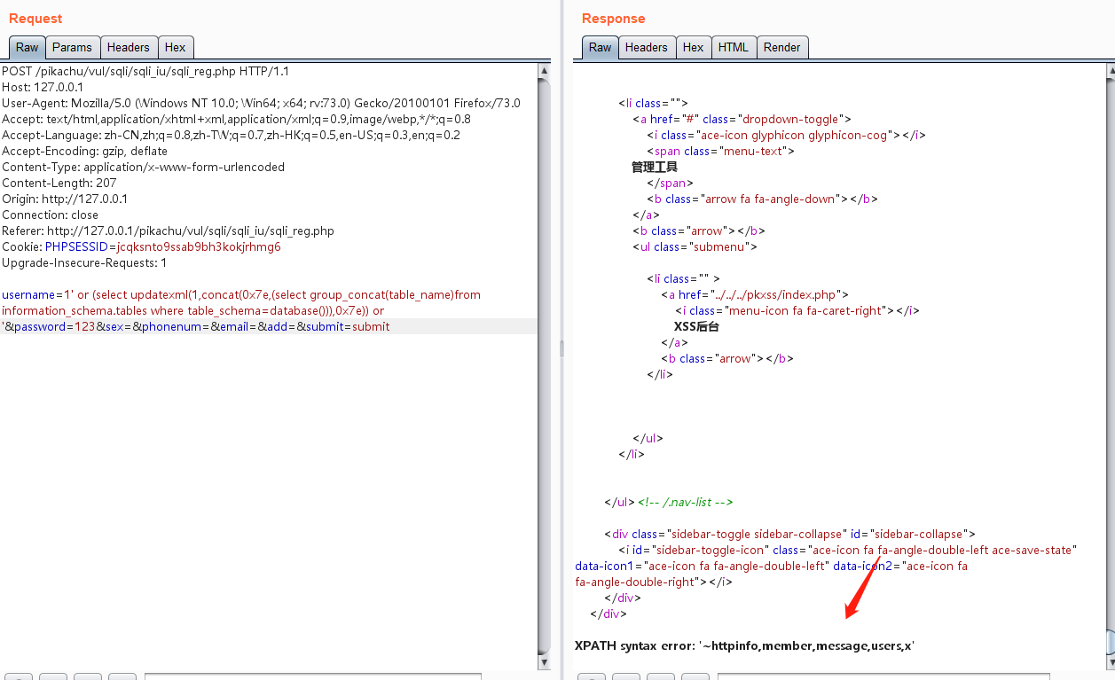Click the Accept-Language: zh-CN header line
The image size is (1115, 680).
pyautogui.click(x=231, y=135)
